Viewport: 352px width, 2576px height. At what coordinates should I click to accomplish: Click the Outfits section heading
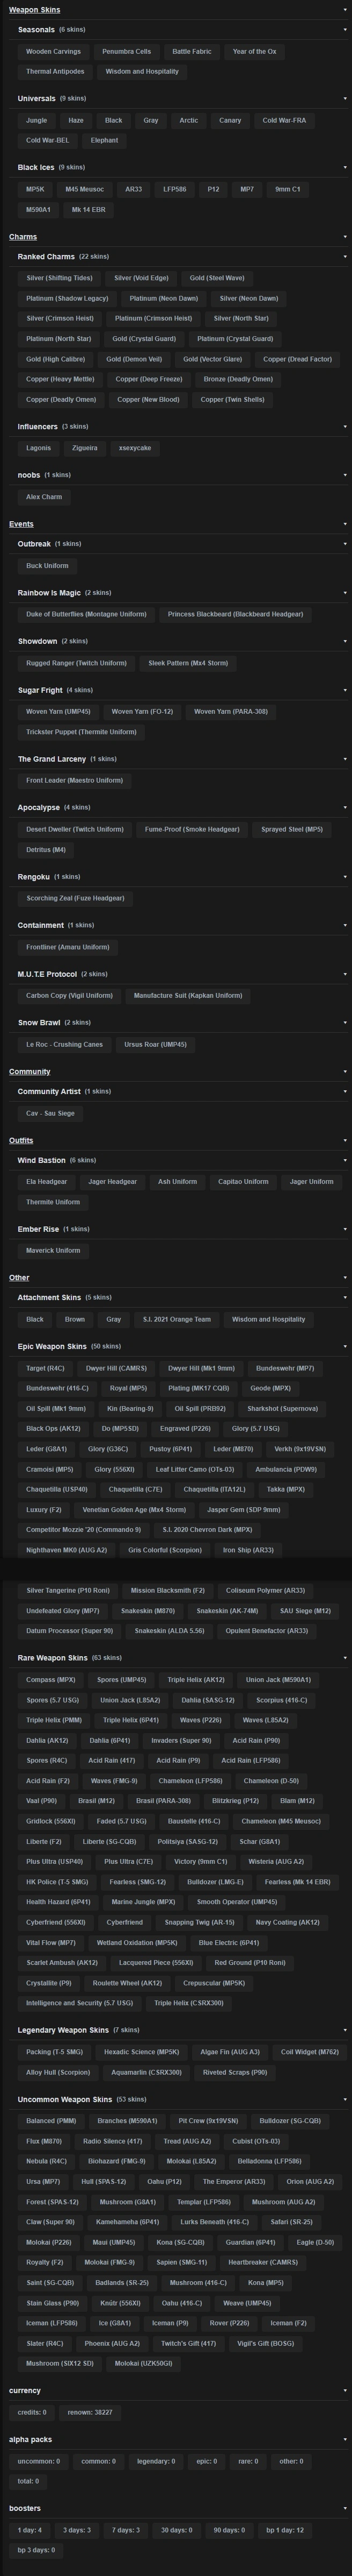[21, 1140]
